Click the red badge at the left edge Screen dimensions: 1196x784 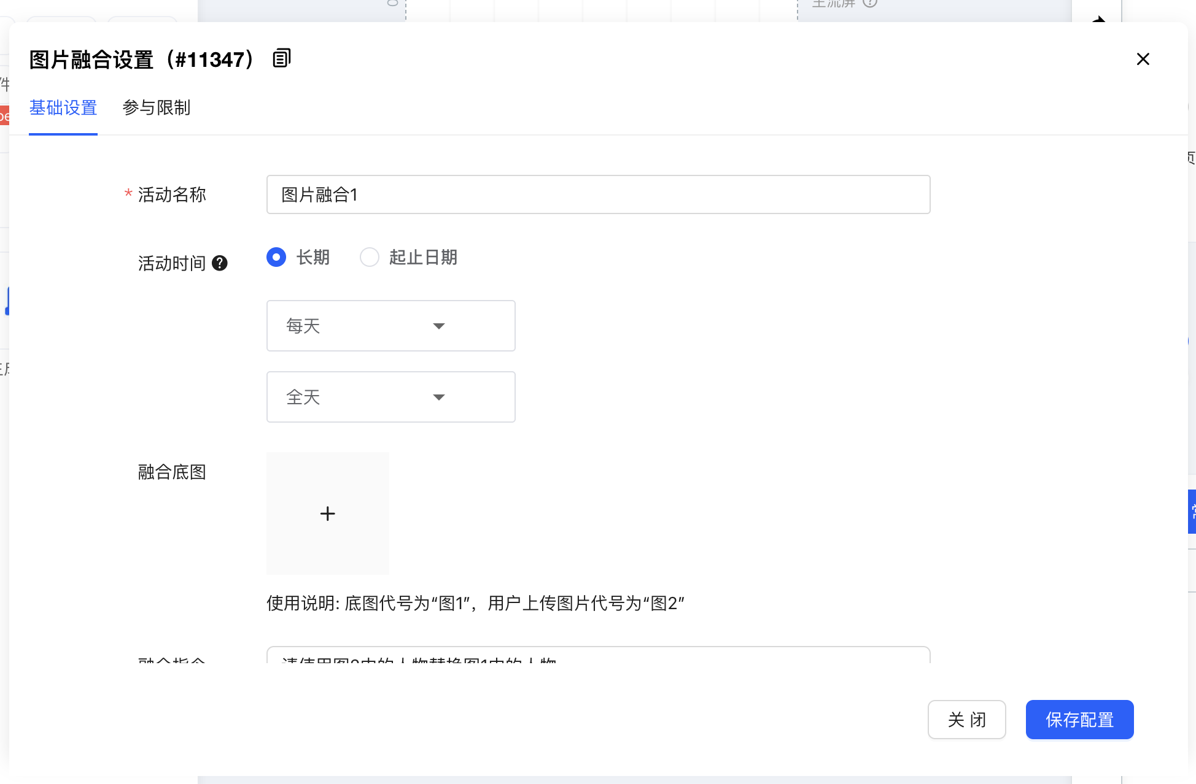(x=4, y=115)
